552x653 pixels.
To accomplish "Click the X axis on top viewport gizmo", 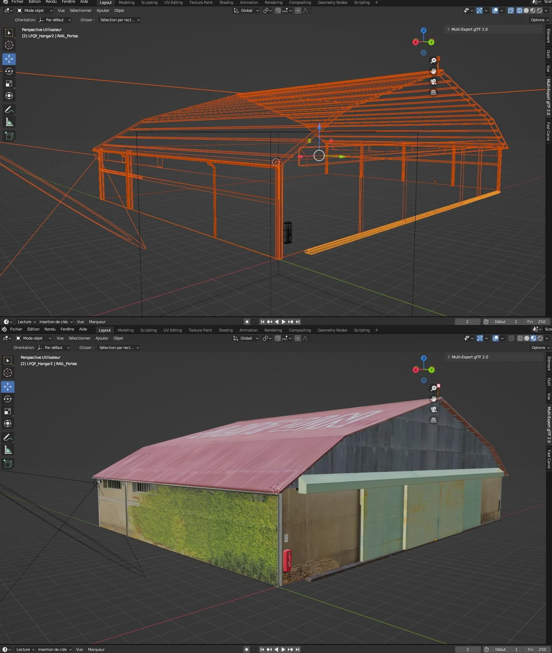I will click(x=415, y=42).
